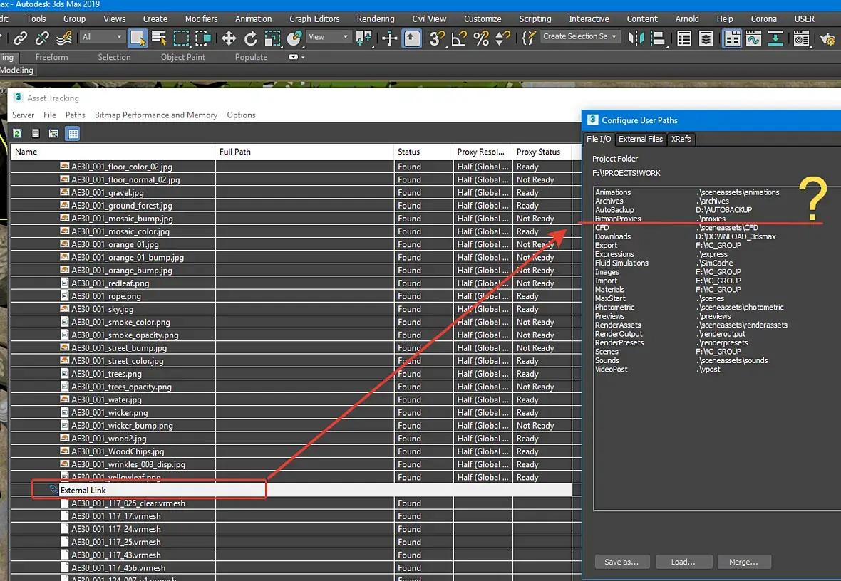Switch to the XRefs tab
This screenshot has height=581, width=841.
pyautogui.click(x=681, y=139)
